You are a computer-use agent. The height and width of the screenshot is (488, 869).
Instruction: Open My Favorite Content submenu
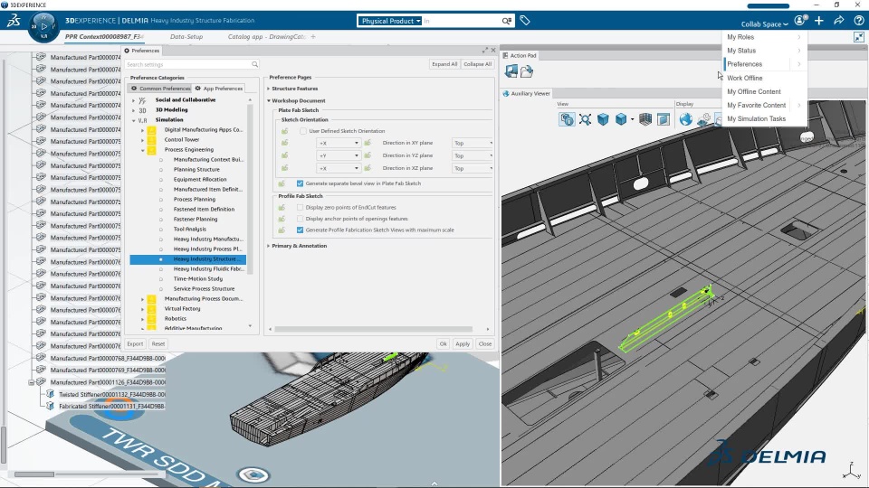tap(764, 105)
